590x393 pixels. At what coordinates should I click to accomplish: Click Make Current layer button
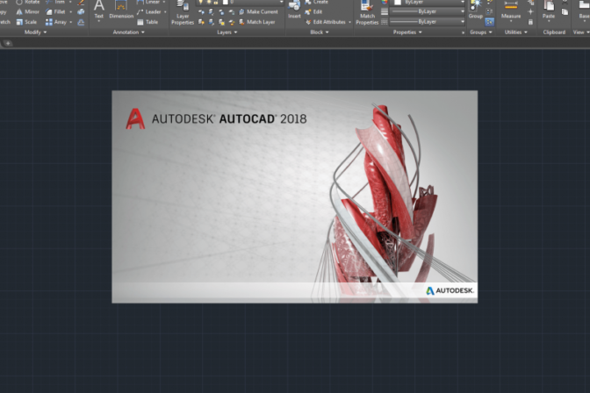258,12
